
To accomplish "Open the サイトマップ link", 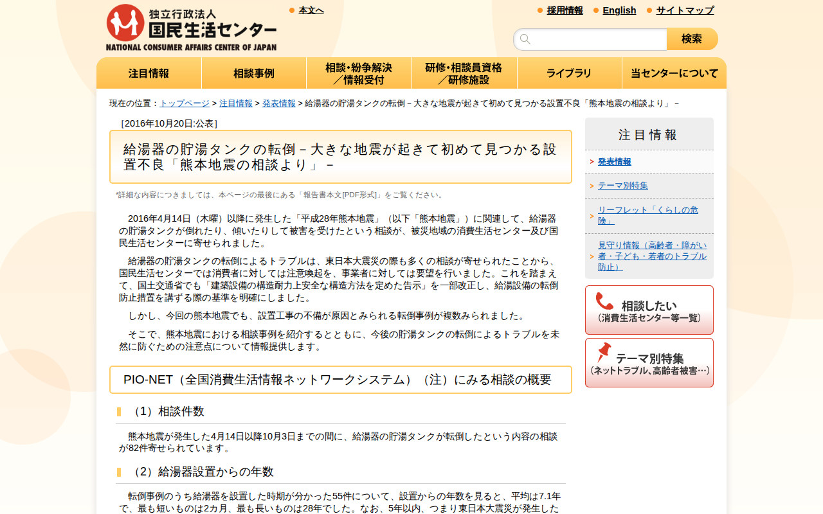I will (684, 10).
